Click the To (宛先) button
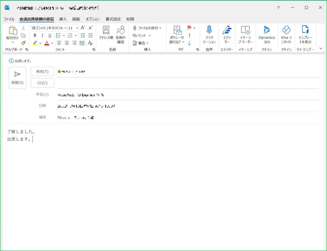327x251 pixels. click(x=42, y=72)
